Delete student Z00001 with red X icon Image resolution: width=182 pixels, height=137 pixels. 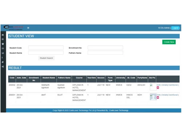pyautogui.click(x=158, y=98)
